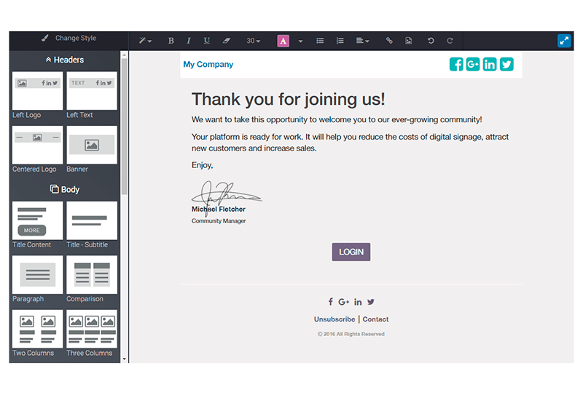Click the footer LinkedIn icon
The image size is (583, 395).
click(358, 302)
